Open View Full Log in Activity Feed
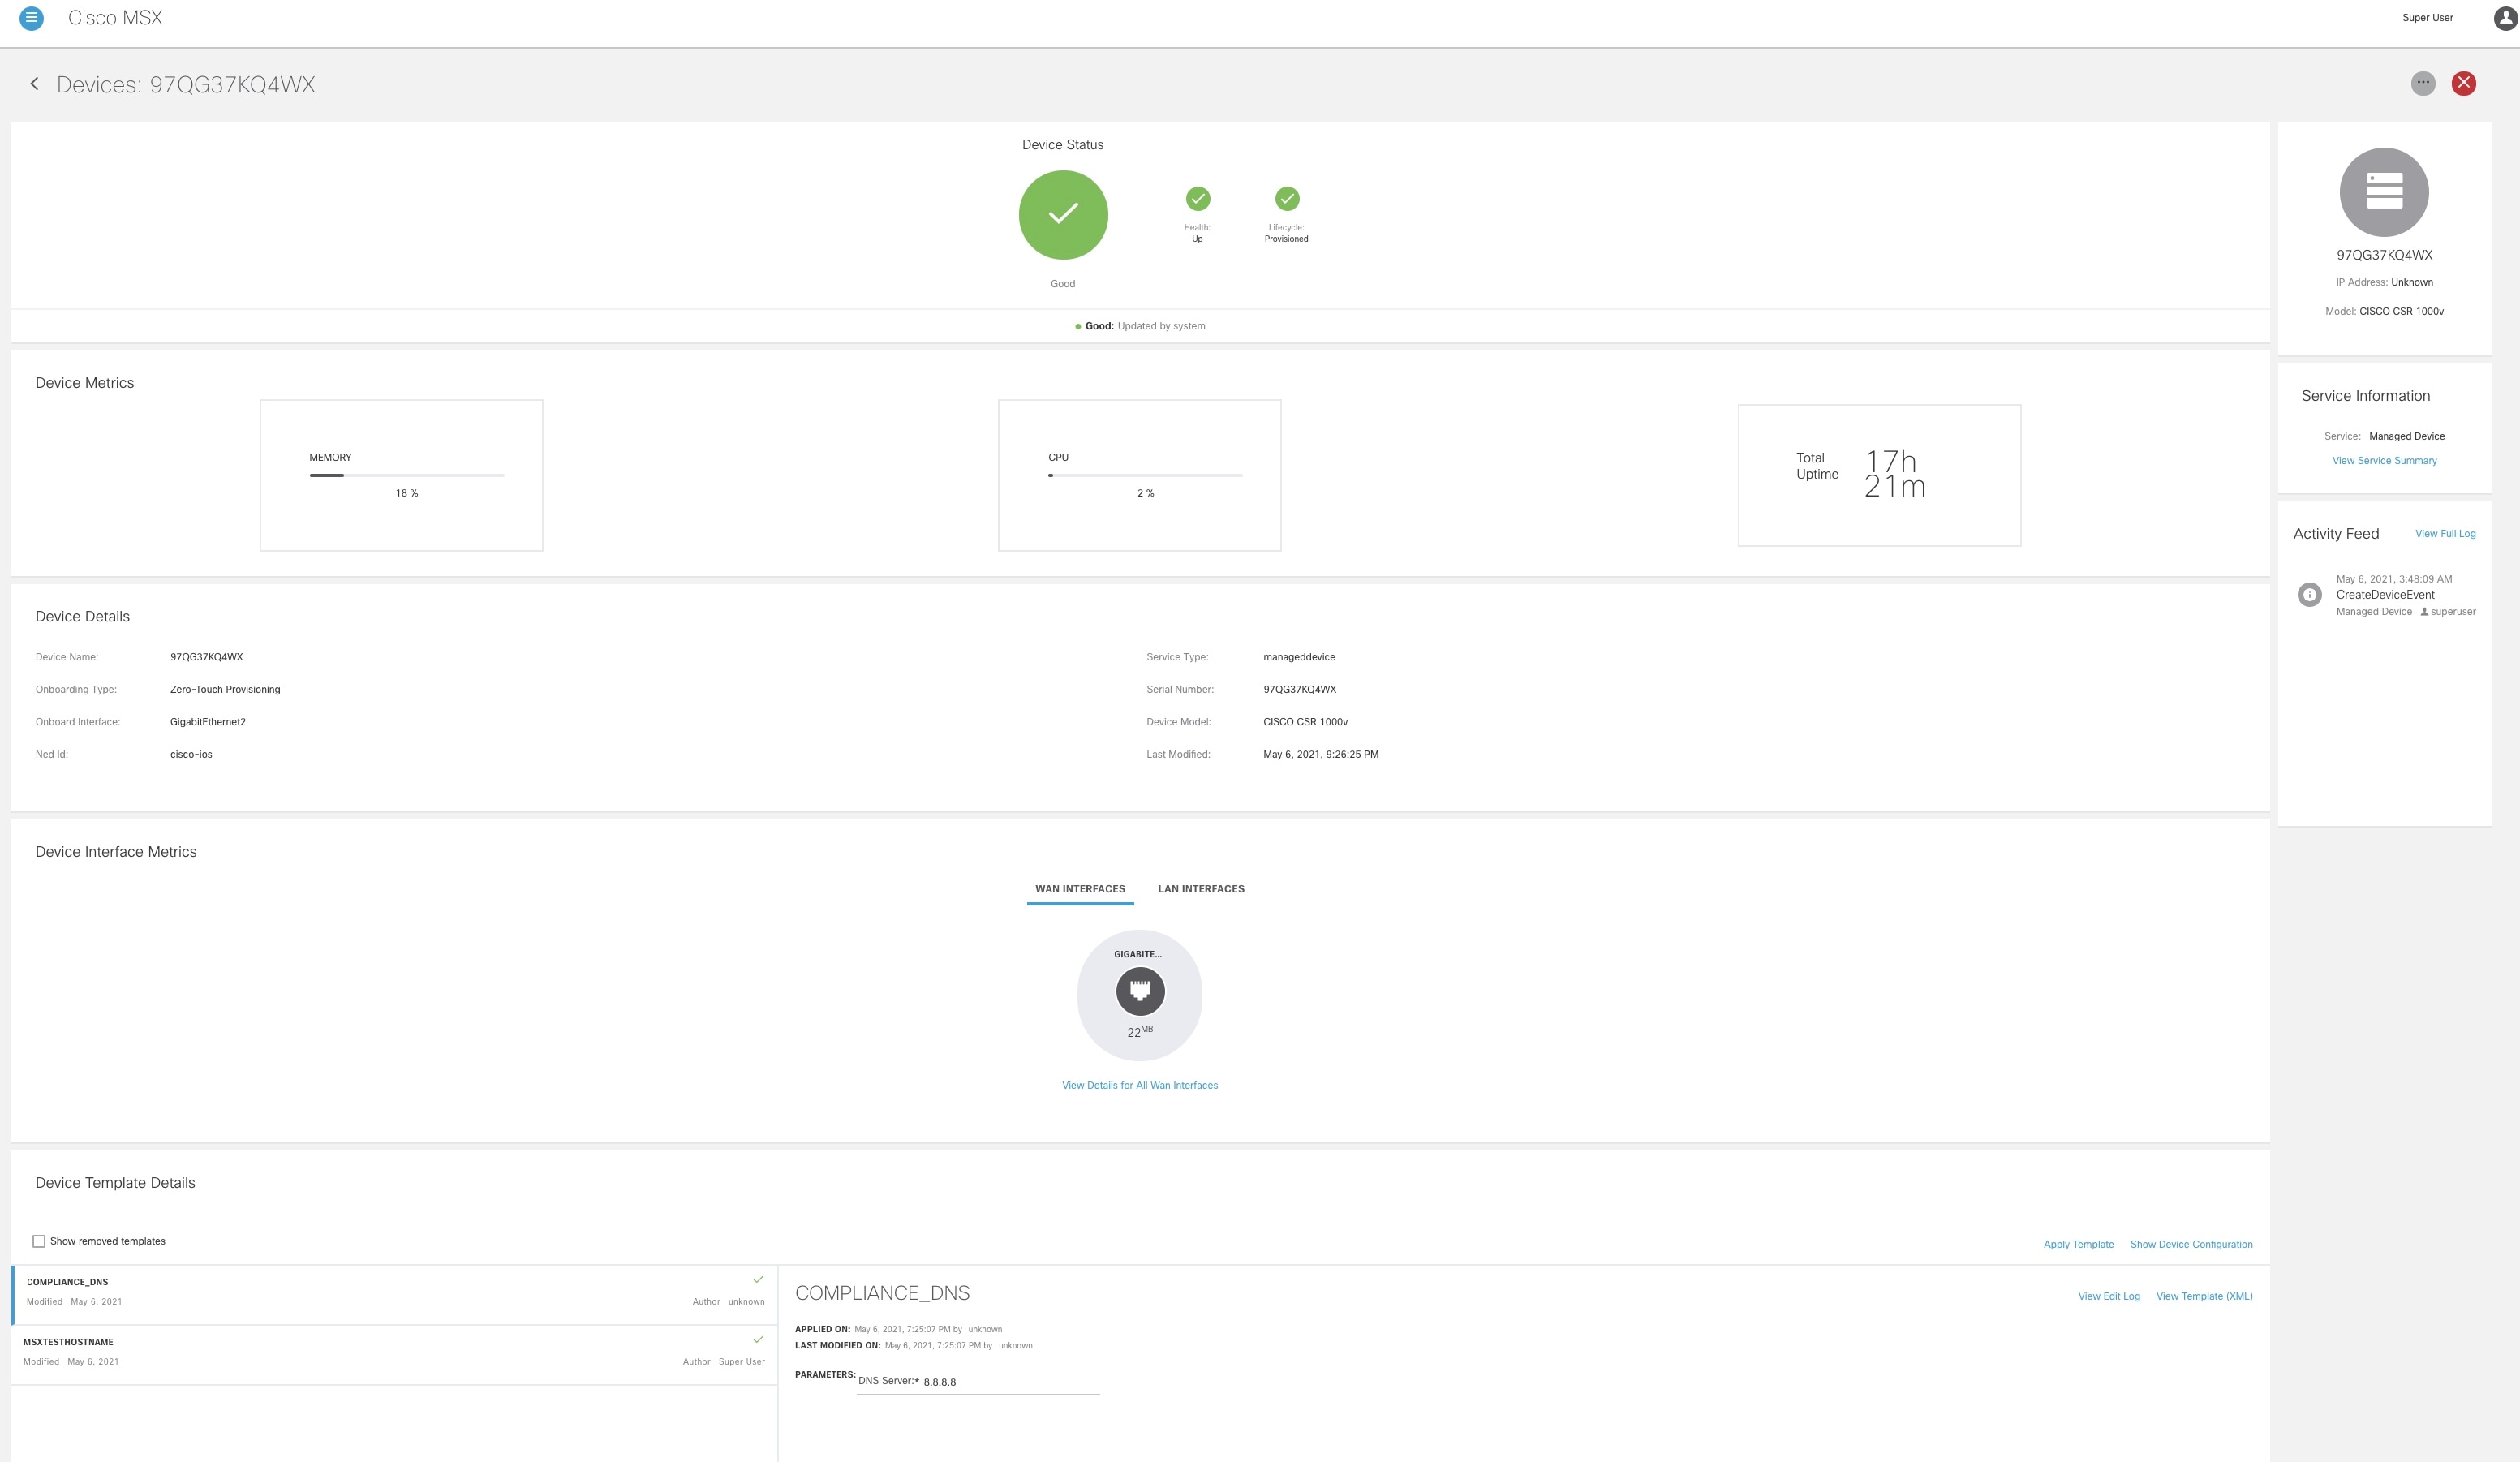This screenshot has height=1462, width=2520. 2445,534
